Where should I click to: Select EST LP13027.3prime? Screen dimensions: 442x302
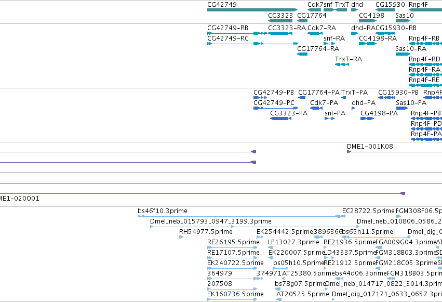[293, 243]
